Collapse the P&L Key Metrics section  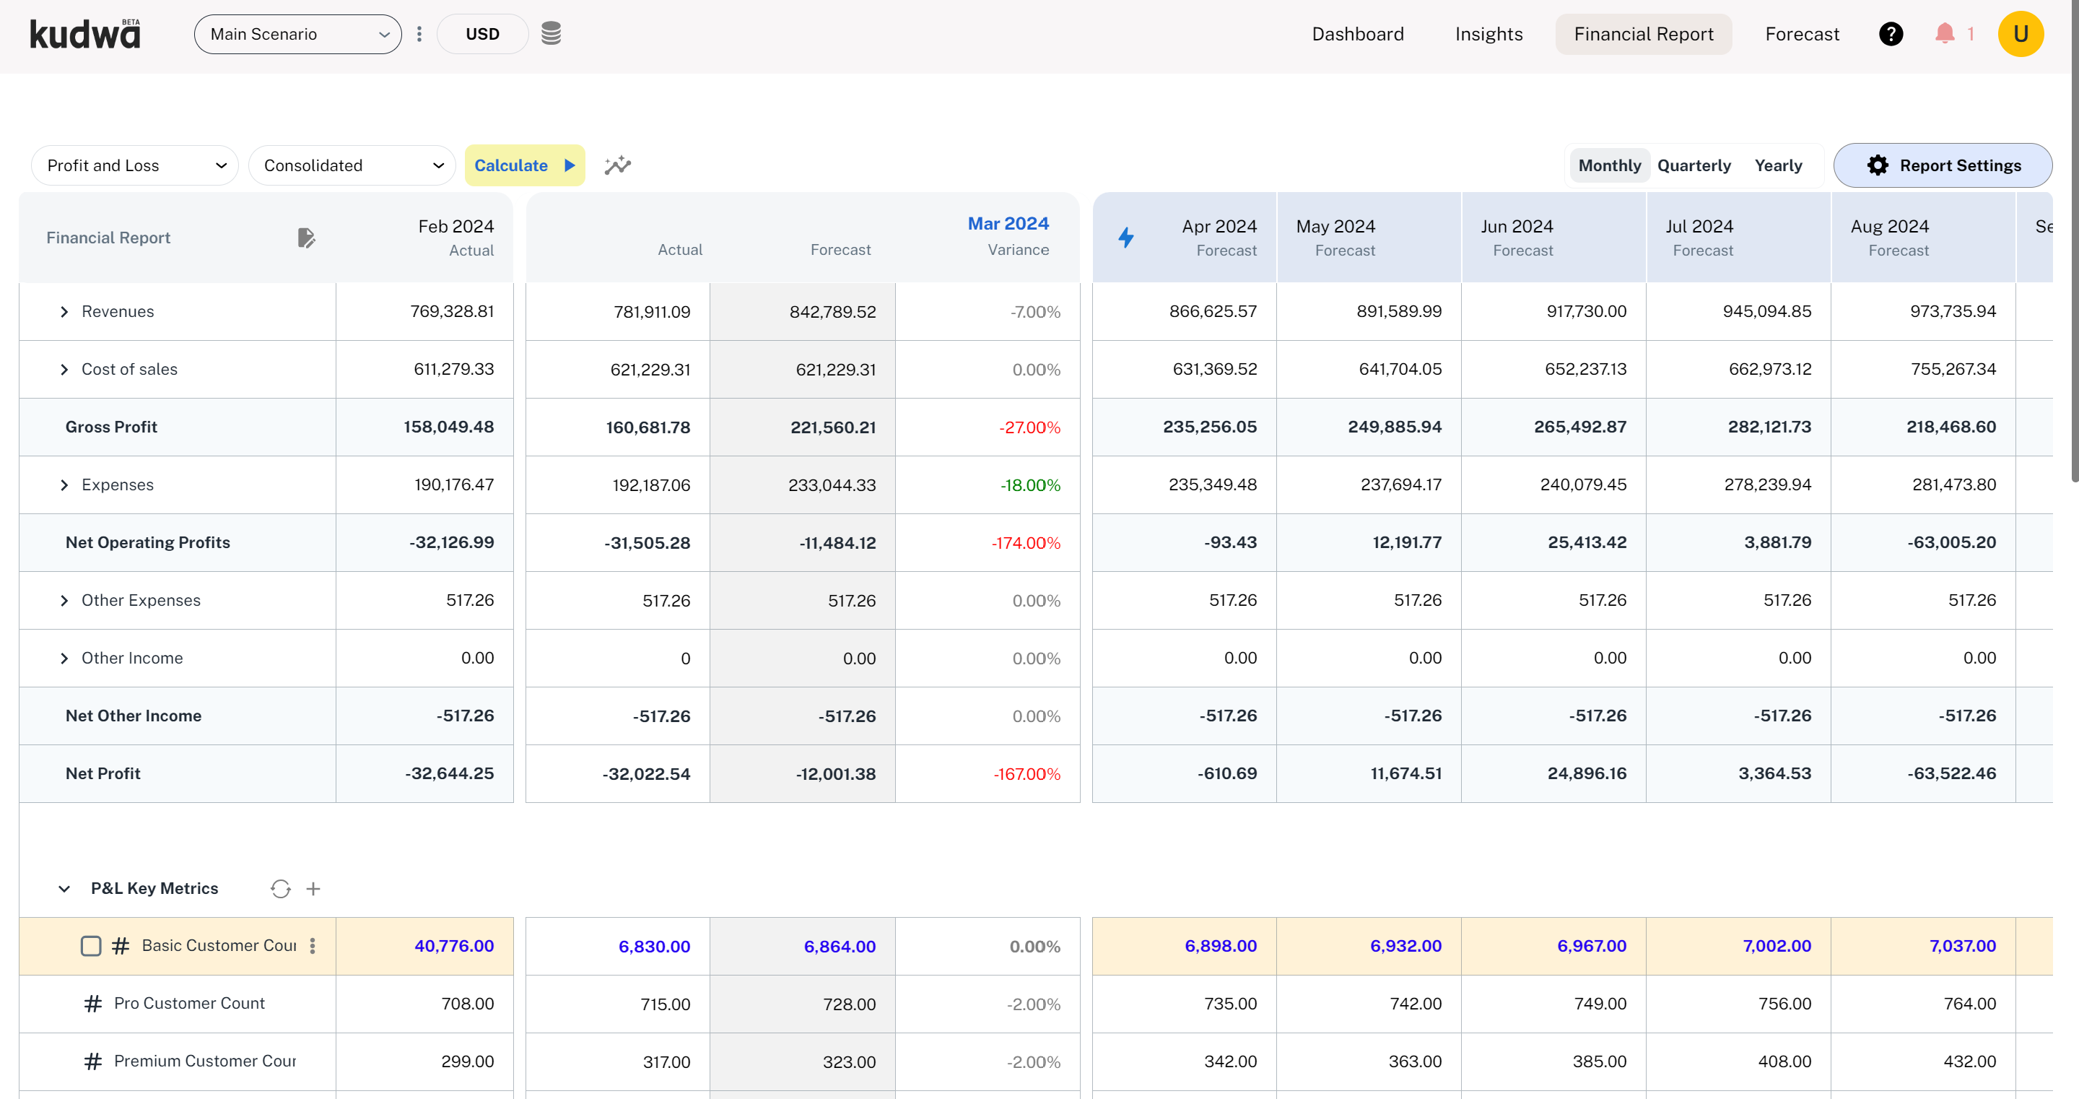click(64, 888)
